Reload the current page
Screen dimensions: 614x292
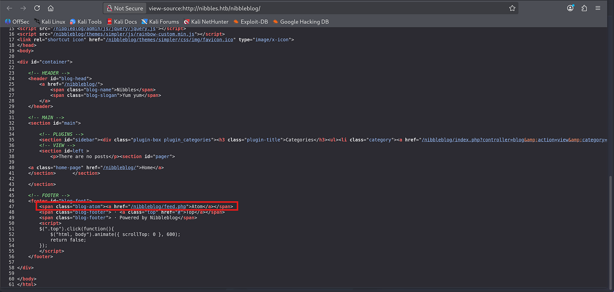(37, 8)
